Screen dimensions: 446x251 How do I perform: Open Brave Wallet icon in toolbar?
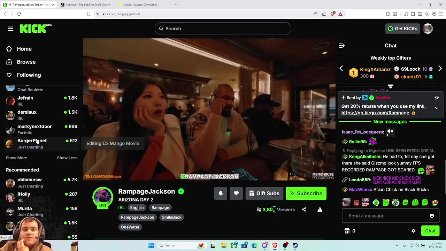[x=420, y=14]
